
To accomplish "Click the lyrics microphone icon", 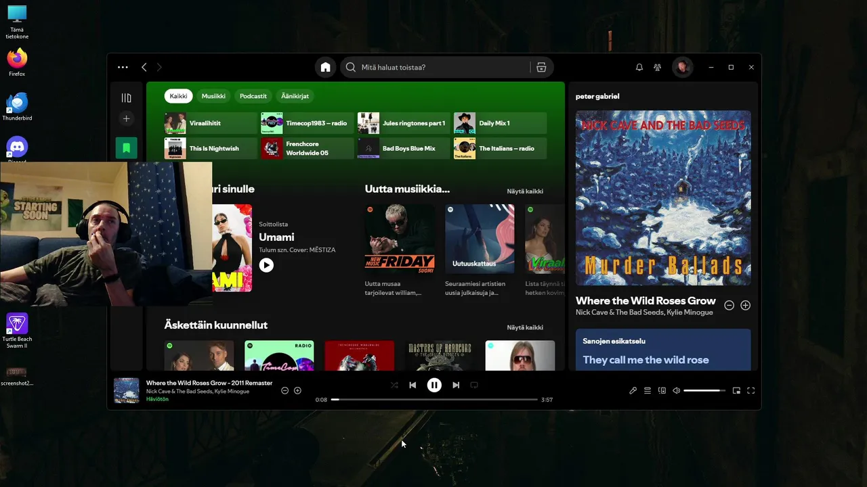I will point(633,390).
